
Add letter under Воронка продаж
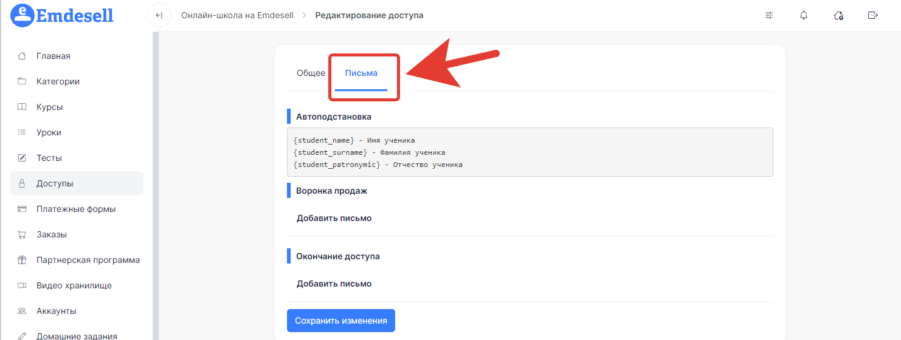[x=334, y=218]
